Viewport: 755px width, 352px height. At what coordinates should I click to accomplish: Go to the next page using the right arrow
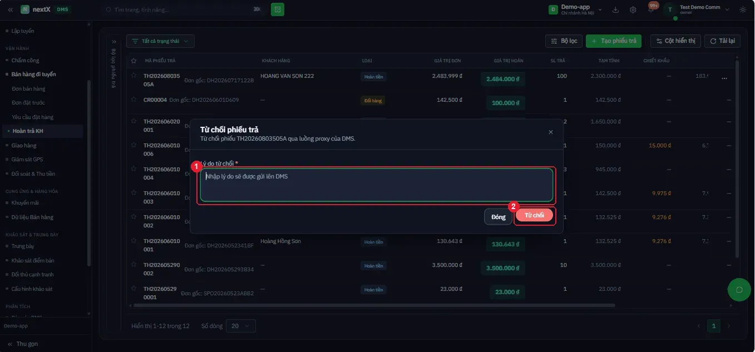(x=729, y=326)
